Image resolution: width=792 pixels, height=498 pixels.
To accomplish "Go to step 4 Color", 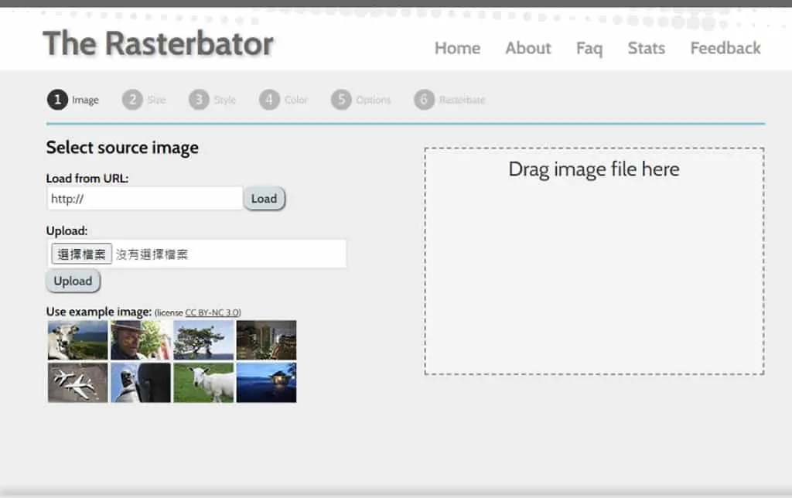I will coord(283,100).
